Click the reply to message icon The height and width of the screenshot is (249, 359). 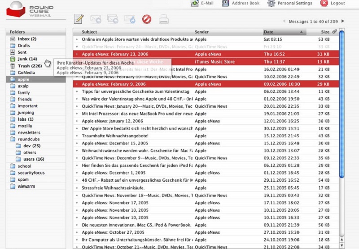[96, 19]
